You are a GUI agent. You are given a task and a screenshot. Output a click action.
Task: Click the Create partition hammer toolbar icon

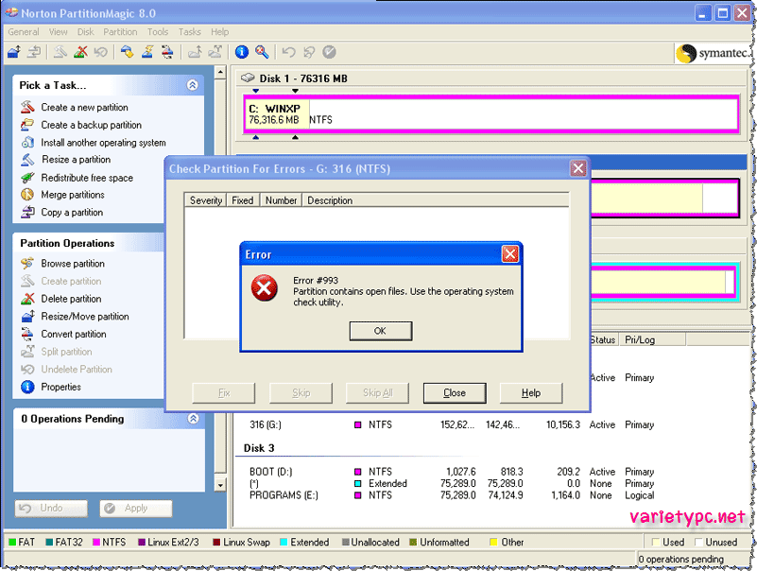(60, 52)
